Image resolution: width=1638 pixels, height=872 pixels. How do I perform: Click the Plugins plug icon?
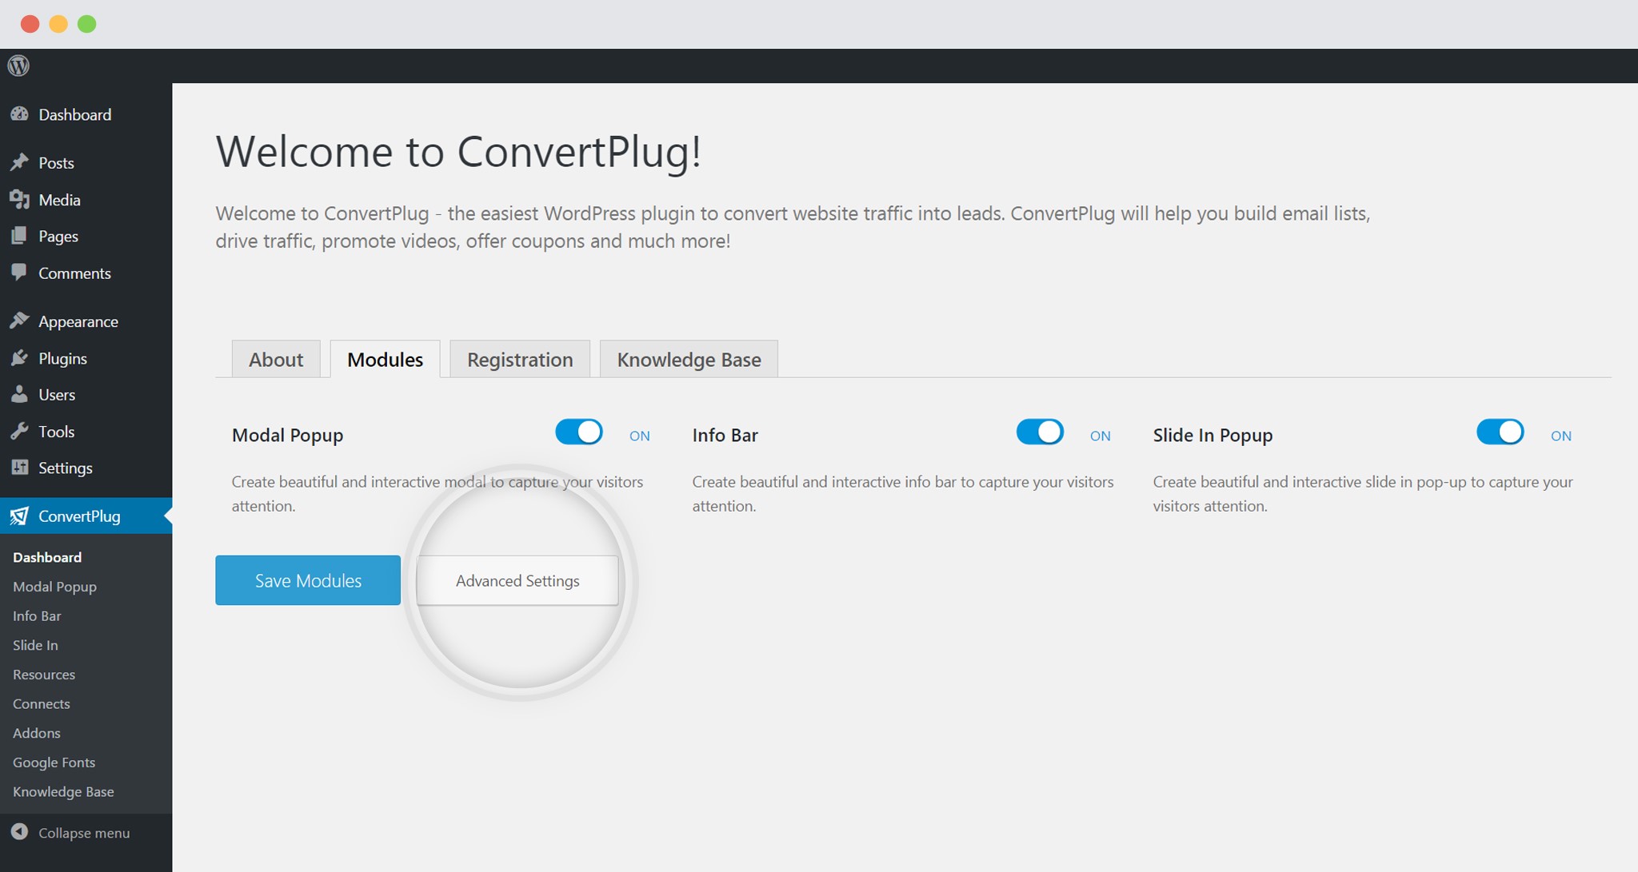[x=19, y=357]
